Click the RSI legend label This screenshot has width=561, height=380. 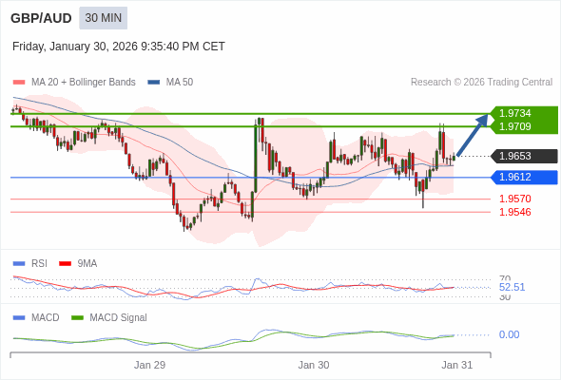[39, 264]
